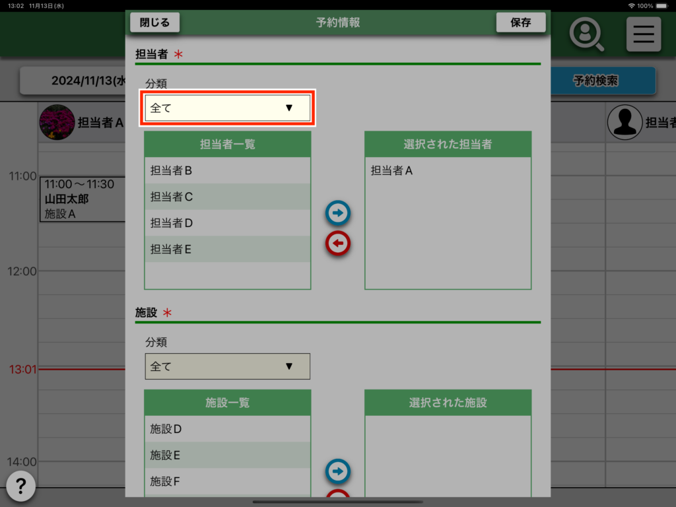
Task: Tap the flower avatar of 担当者A
Action: click(57, 122)
